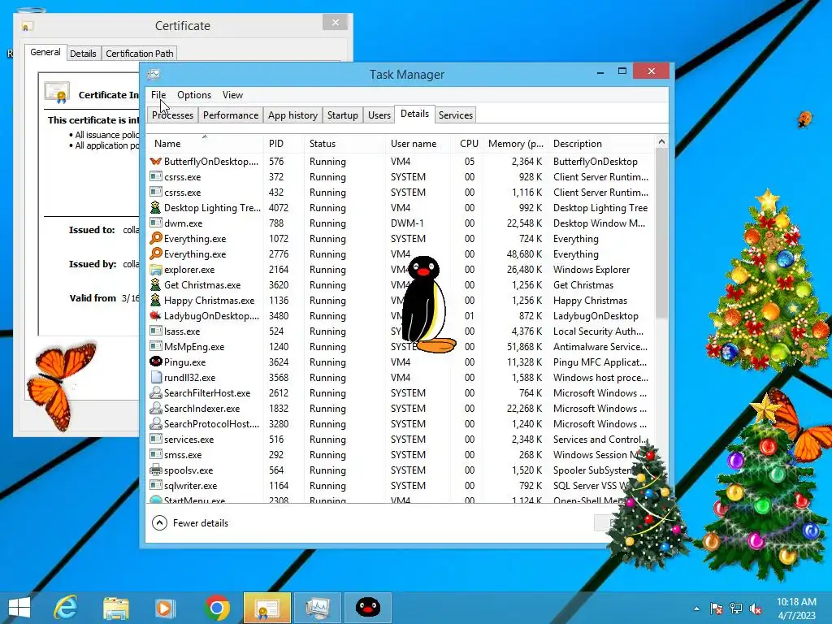Select the lsass.exe row
Screen dimensions: 832x624
[x=401, y=331]
